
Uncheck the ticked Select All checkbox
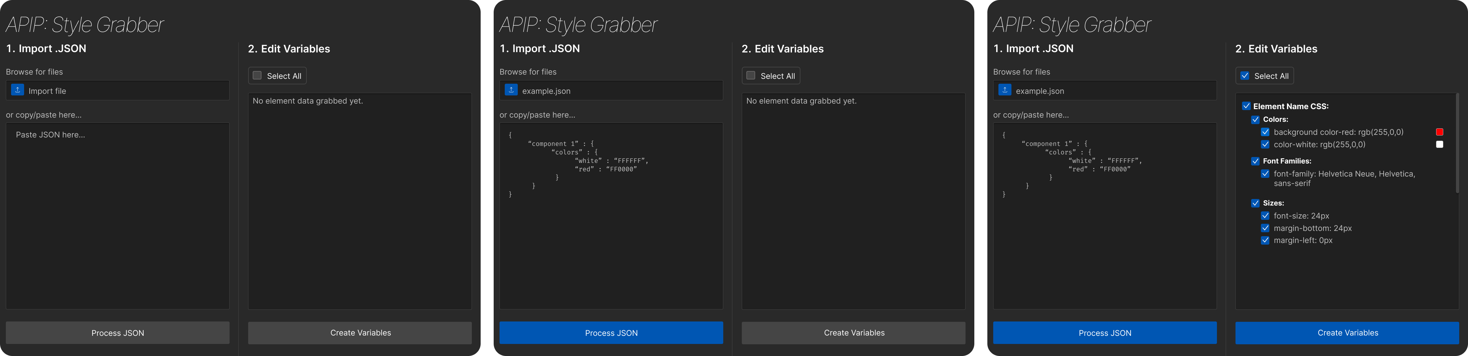click(x=1245, y=76)
